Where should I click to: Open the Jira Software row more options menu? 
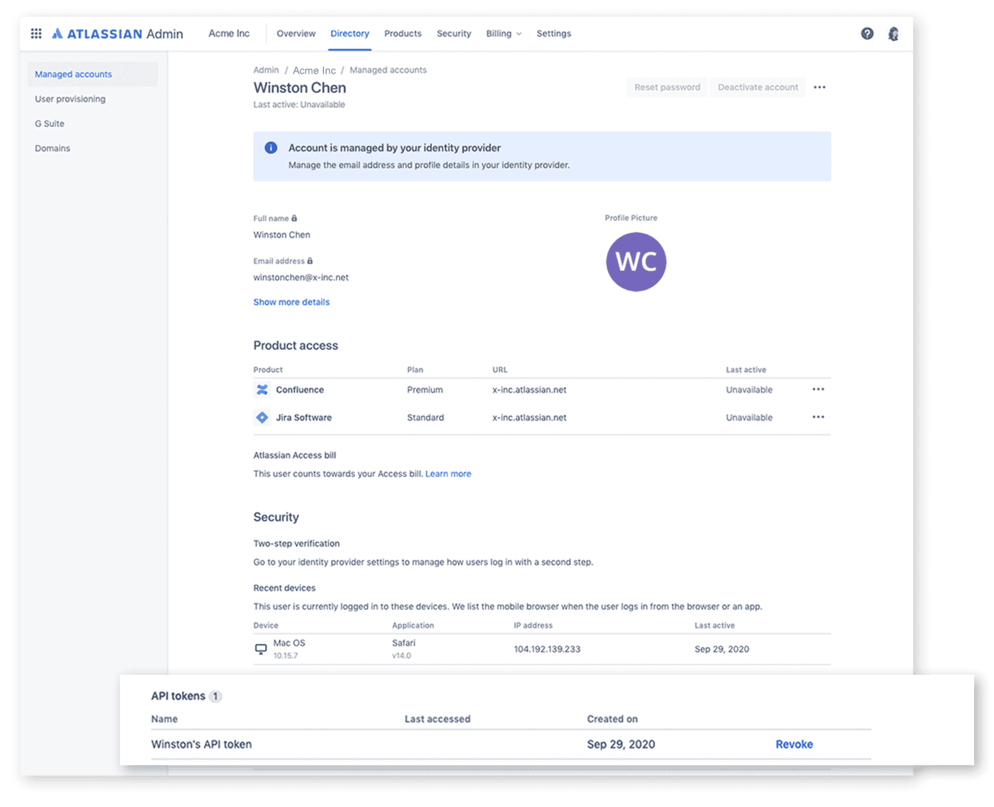point(818,417)
